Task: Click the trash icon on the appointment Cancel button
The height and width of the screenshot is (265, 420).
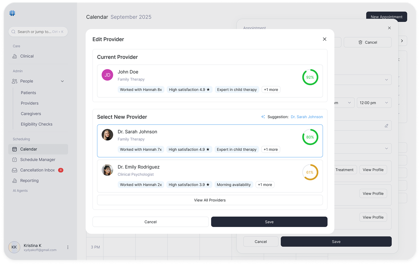Action: (360, 42)
